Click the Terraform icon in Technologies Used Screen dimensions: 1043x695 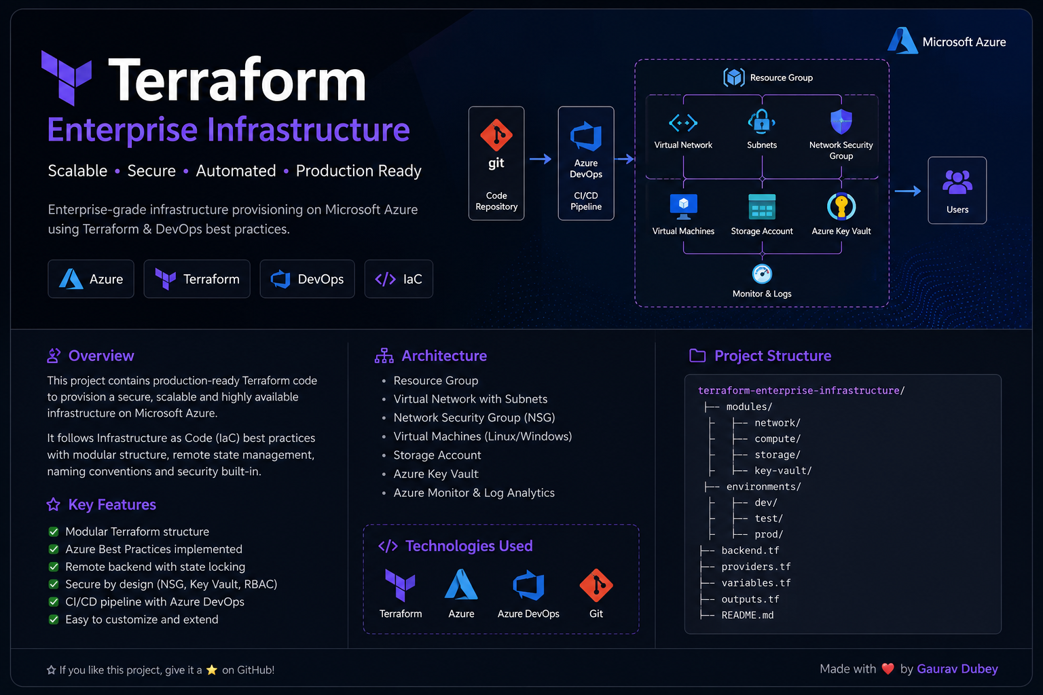400,585
